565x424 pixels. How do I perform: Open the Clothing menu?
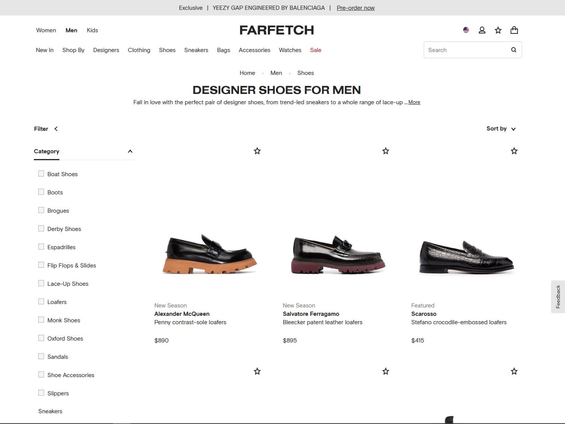pyautogui.click(x=139, y=50)
